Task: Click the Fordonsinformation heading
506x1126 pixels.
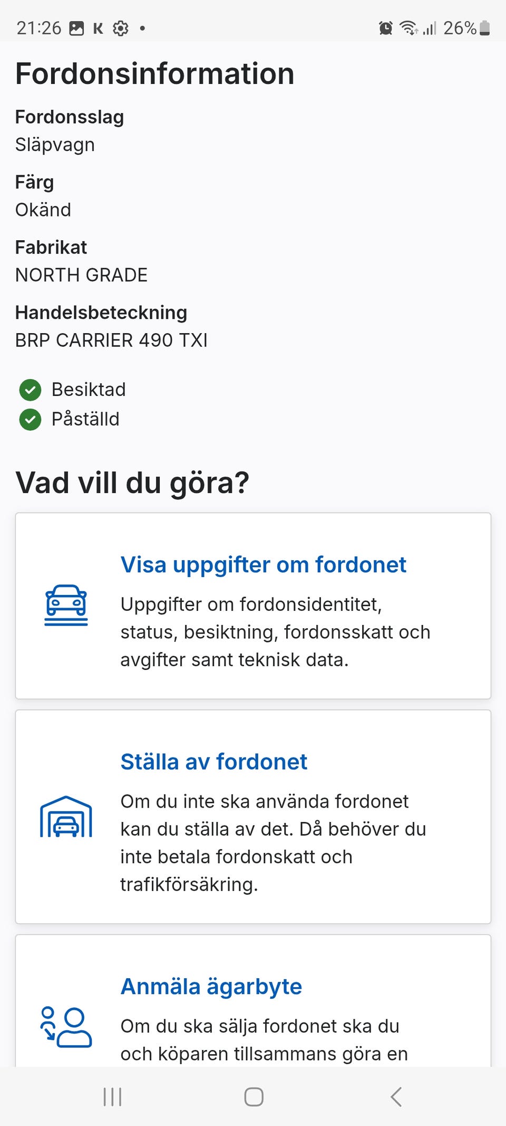Action: coord(154,73)
